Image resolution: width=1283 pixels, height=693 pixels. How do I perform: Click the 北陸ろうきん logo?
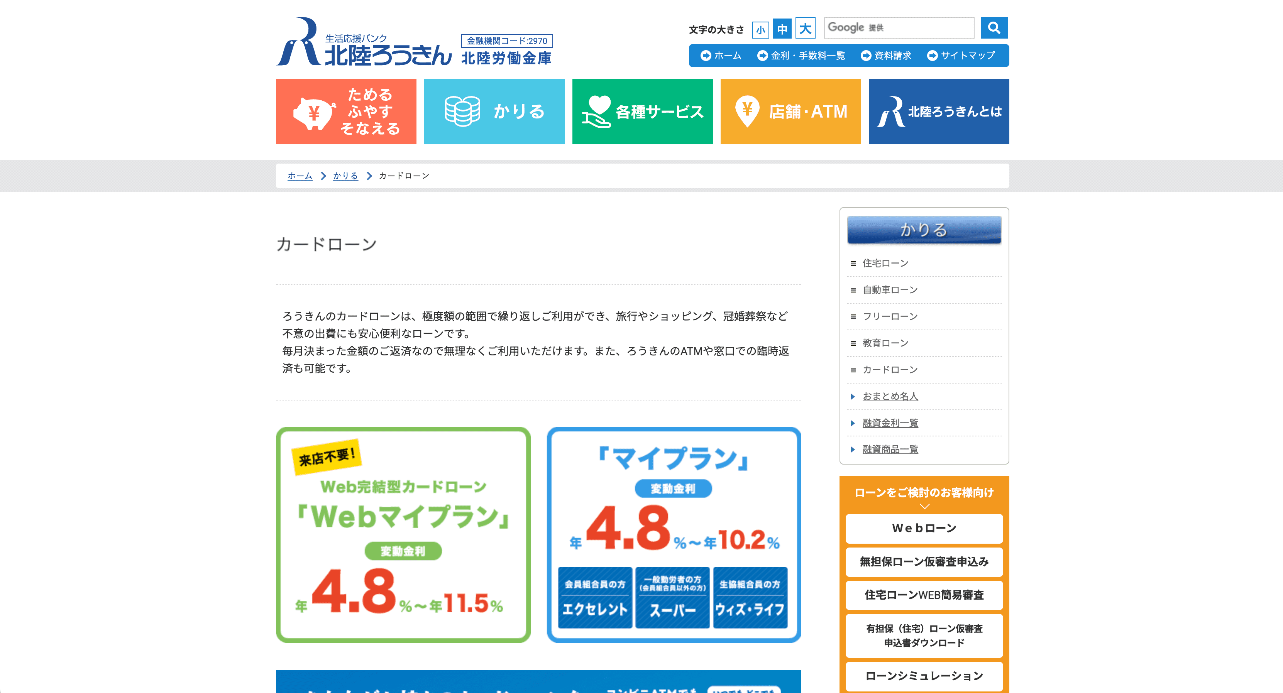point(364,42)
